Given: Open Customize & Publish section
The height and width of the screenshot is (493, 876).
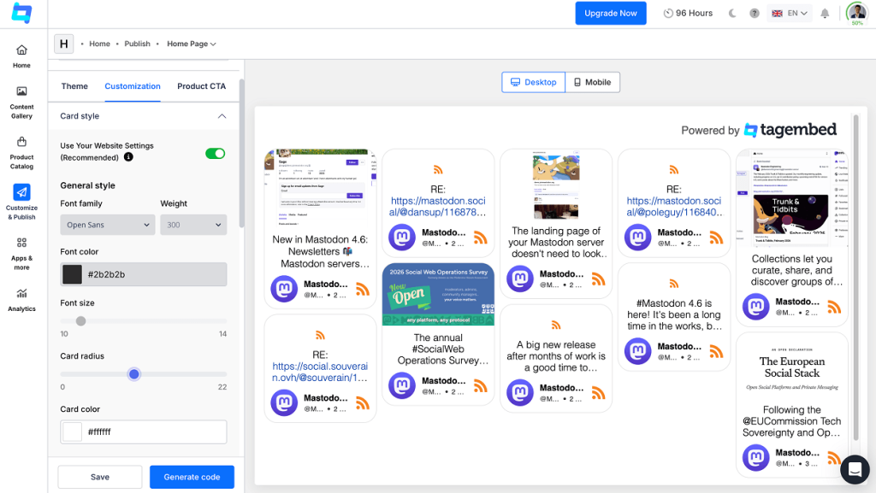Looking at the screenshot, I should coord(21,202).
